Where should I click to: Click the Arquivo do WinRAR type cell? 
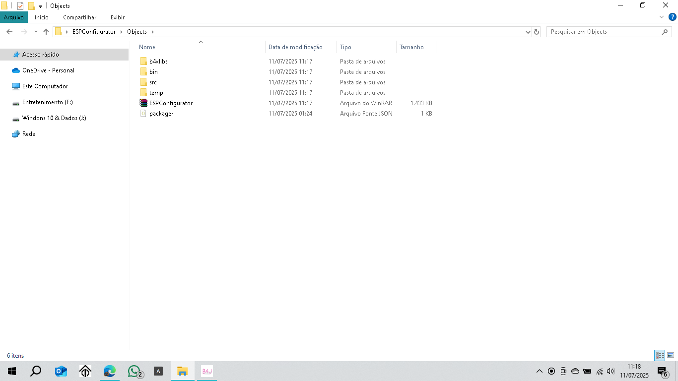pyautogui.click(x=366, y=103)
